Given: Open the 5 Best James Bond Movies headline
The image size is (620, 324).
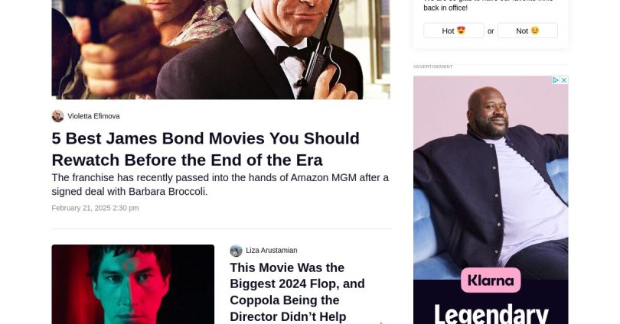Looking at the screenshot, I should coord(206,149).
